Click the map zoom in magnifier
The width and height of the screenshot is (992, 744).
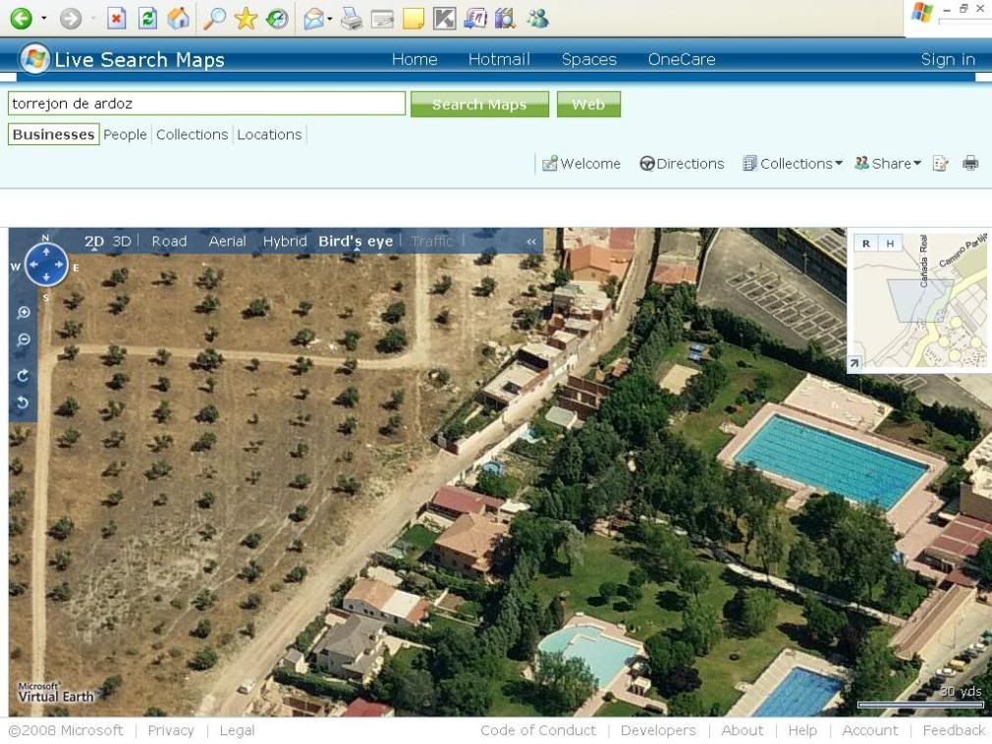coord(24,313)
